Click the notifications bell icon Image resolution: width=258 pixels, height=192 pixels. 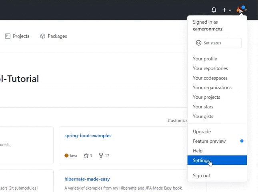(x=214, y=10)
